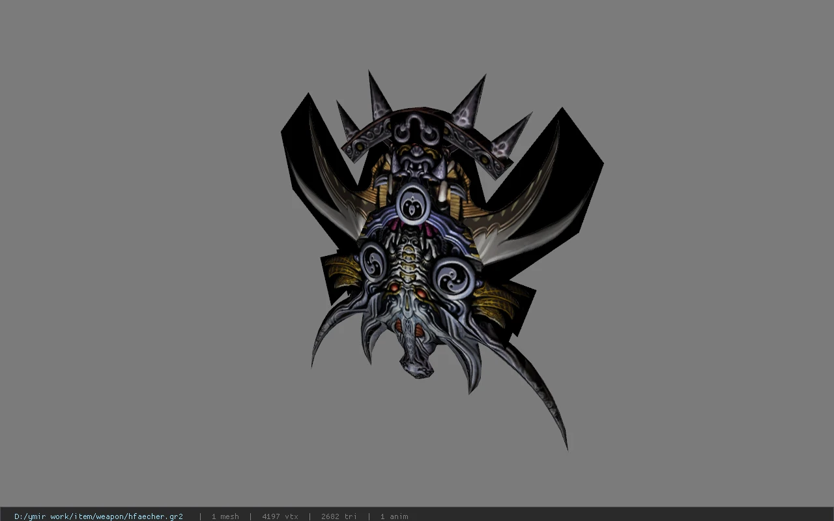The height and width of the screenshot is (521, 834).
Task: Click the '2682 tri' triangle count
Action: pyautogui.click(x=339, y=516)
